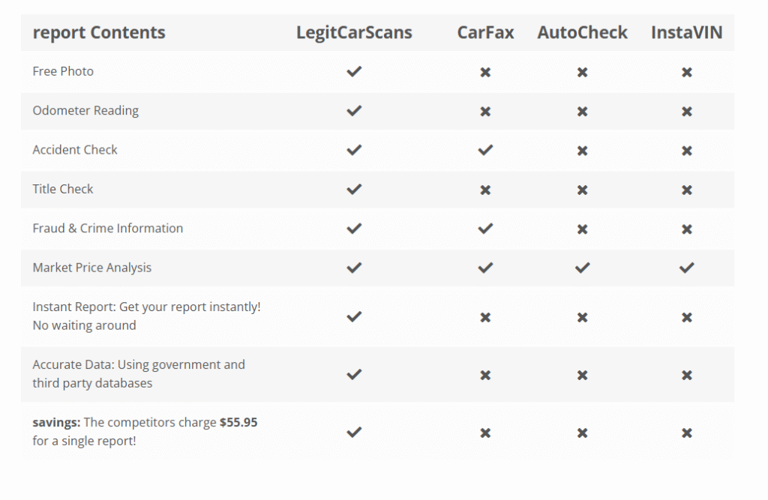Click the "report Contents" table heading
768x500 pixels.
point(99,33)
